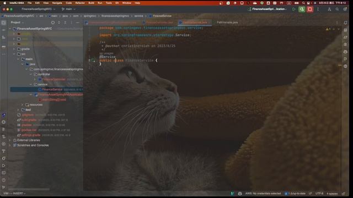This screenshot has width=353, height=198.
Task: Click the green Debug bug icon
Action: (x=302, y=9)
